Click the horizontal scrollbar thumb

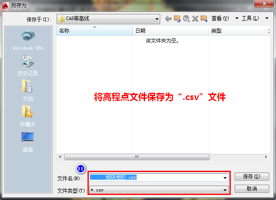[x=137, y=157]
